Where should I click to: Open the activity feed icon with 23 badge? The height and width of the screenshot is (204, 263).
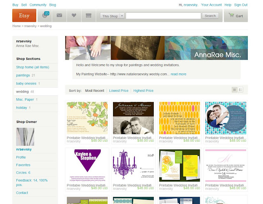[45, 16]
